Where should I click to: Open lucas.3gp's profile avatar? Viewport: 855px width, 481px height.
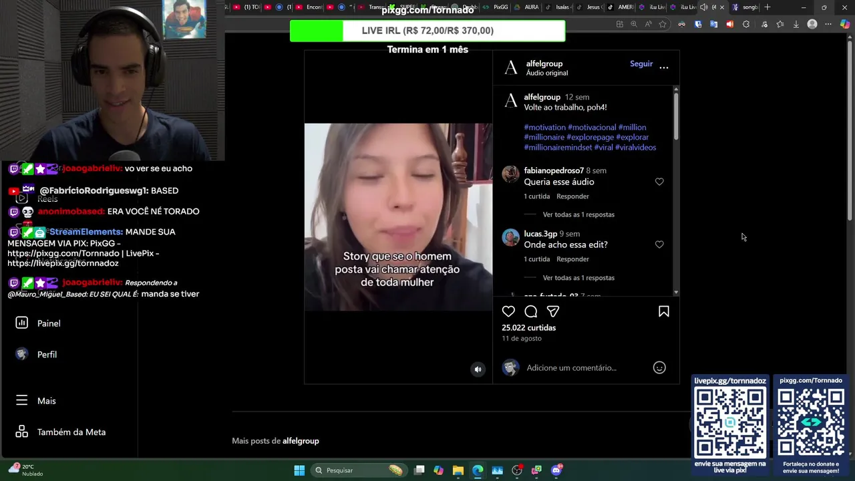pos(510,237)
